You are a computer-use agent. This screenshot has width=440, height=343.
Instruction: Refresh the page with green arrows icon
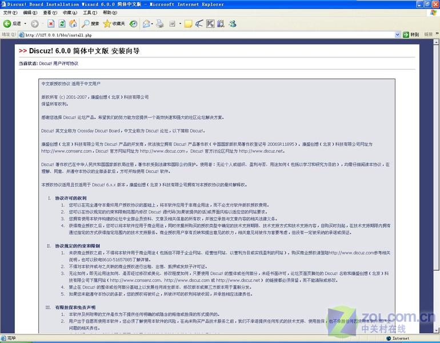coord(62,23)
